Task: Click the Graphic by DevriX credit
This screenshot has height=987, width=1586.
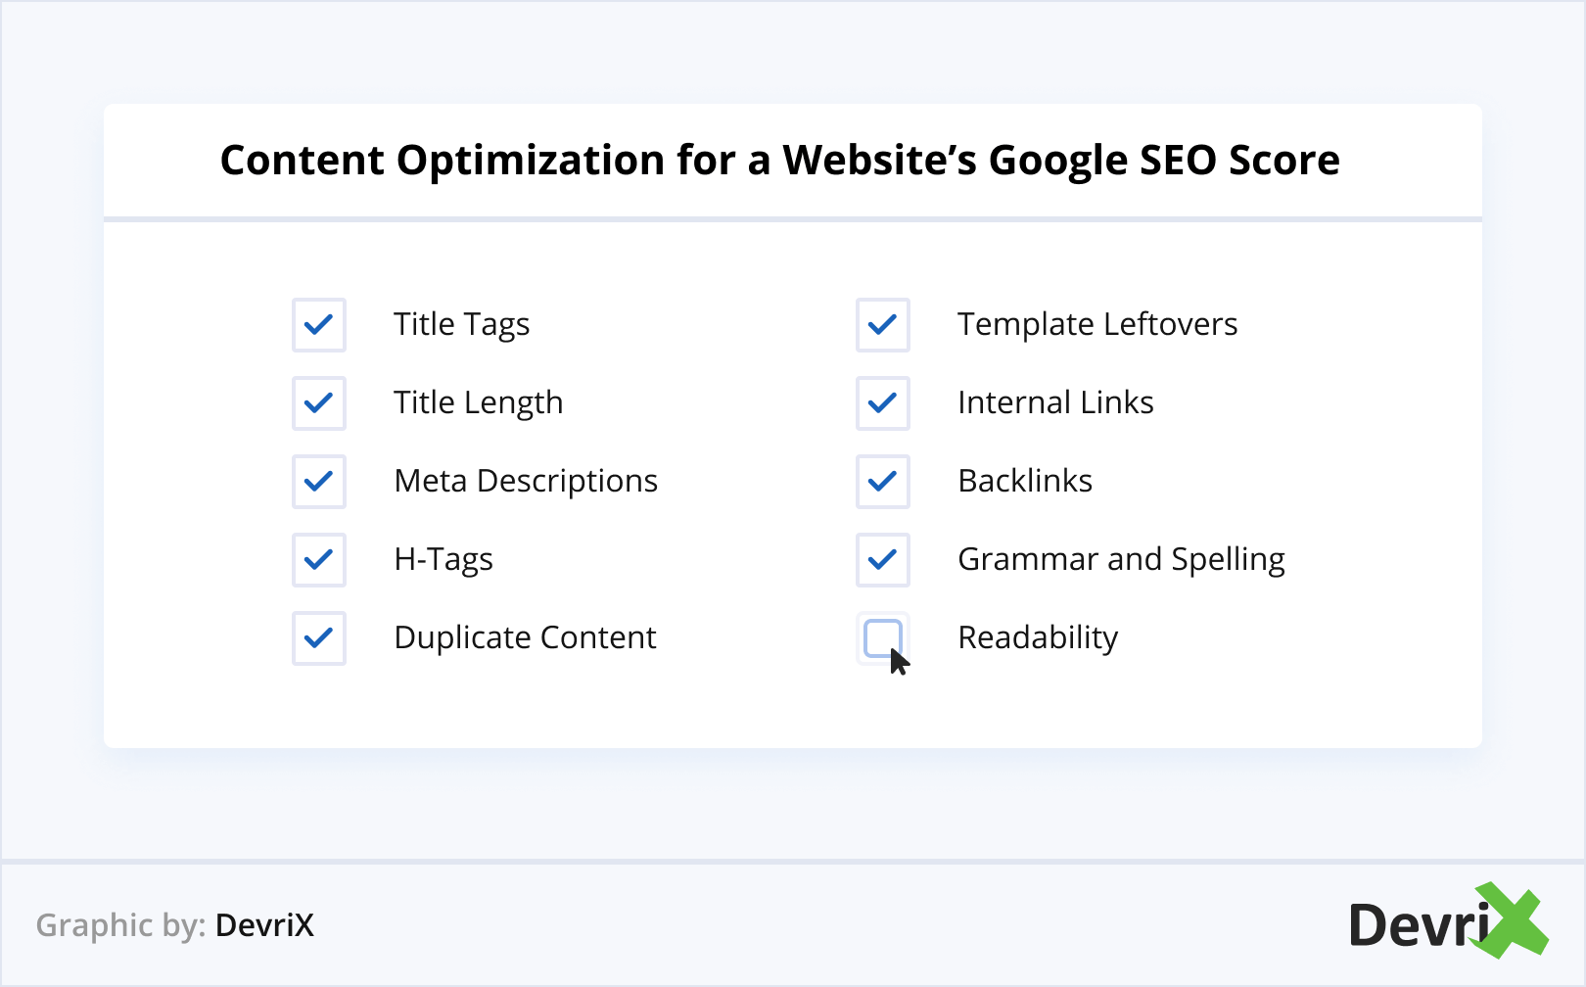Action: tap(175, 925)
